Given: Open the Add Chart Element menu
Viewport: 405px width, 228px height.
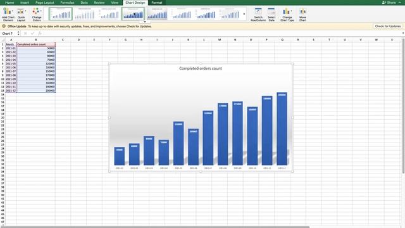Looking at the screenshot, I should coord(8,15).
